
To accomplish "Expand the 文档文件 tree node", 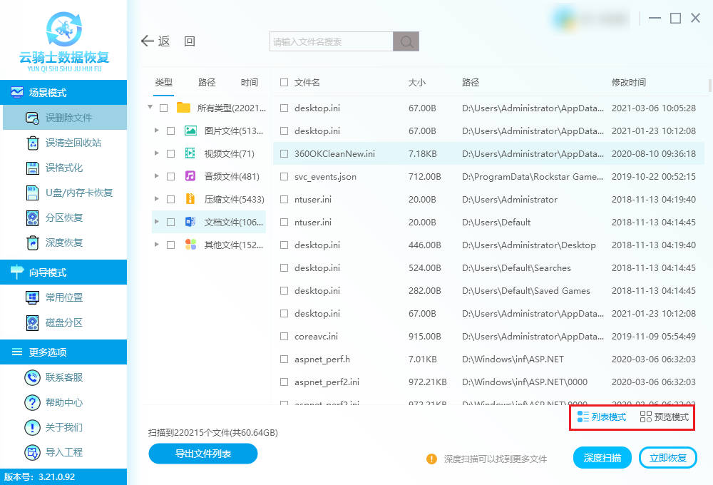I will point(156,222).
